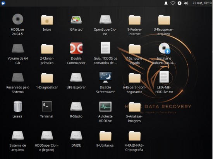Viewport: 213px width, 159px height.
Task: Launch GParted partition editor
Action: (x=76, y=20)
